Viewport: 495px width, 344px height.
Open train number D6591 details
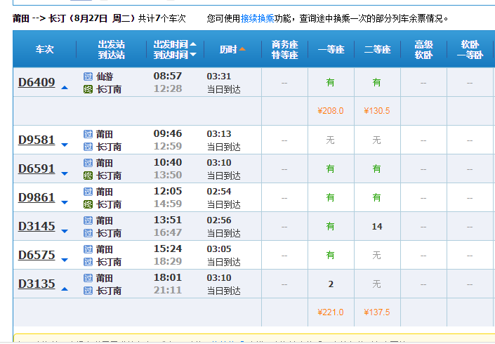[x=37, y=168]
